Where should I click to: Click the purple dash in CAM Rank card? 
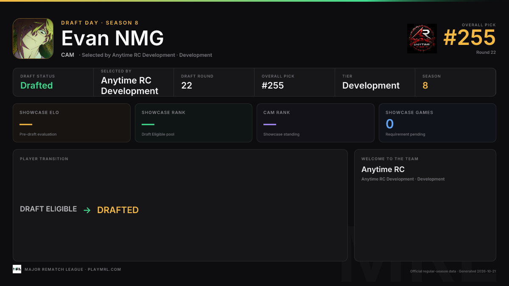tap(270, 125)
